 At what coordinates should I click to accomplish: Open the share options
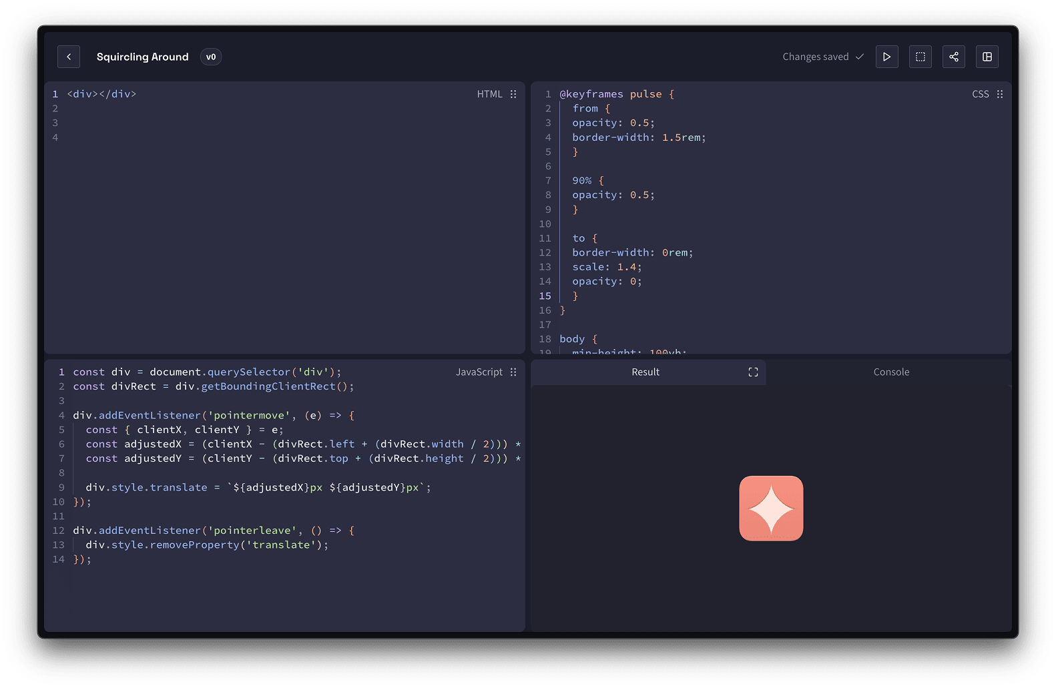(x=953, y=57)
